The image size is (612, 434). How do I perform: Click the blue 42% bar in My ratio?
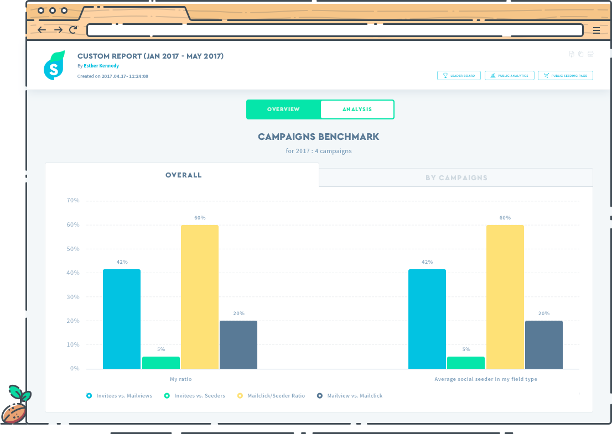coord(122,319)
